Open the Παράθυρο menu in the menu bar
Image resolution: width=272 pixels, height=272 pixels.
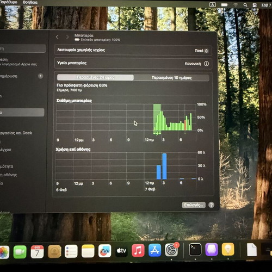(x=9, y=2)
